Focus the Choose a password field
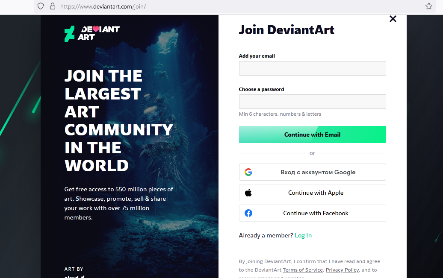Screen dimensions: 443x278 (x=312, y=102)
